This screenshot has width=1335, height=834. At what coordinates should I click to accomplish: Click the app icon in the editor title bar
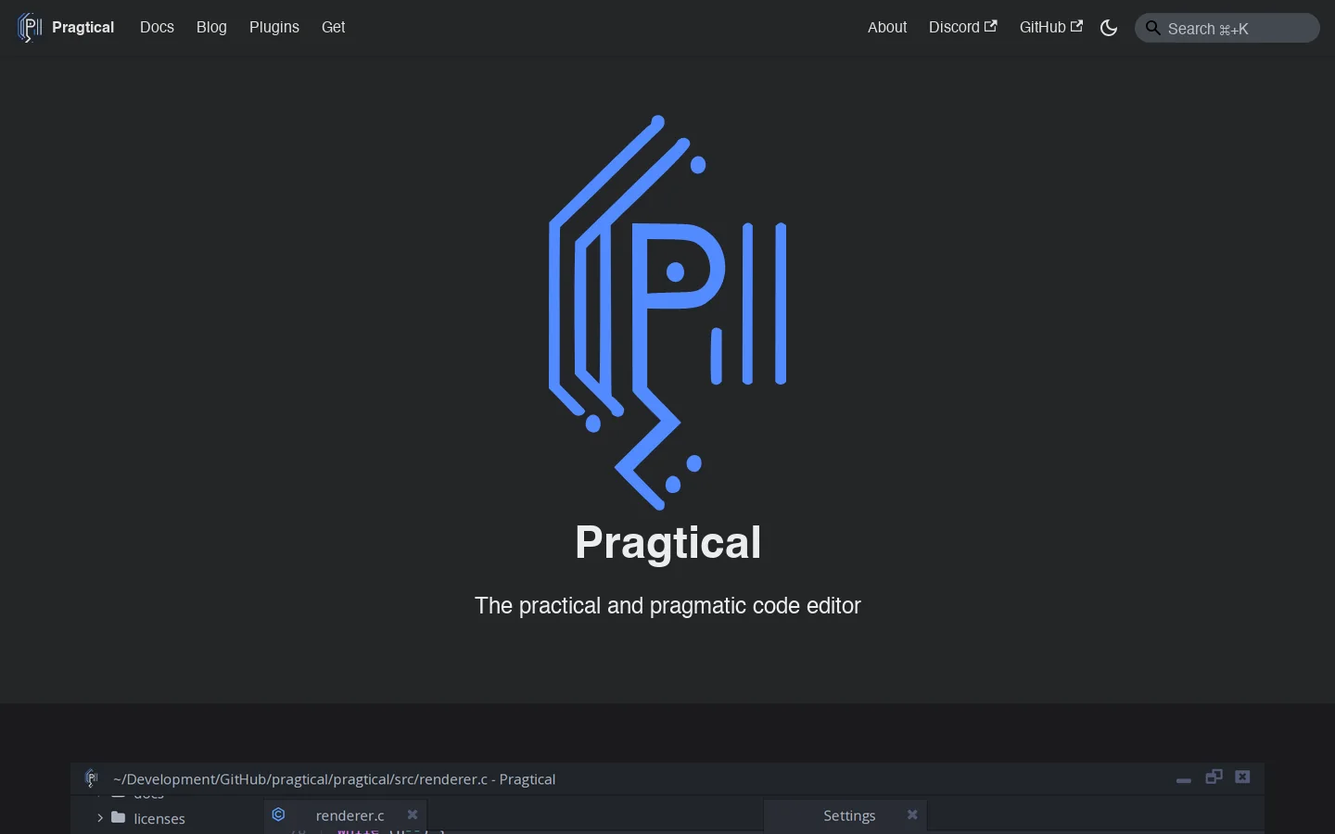(91, 778)
